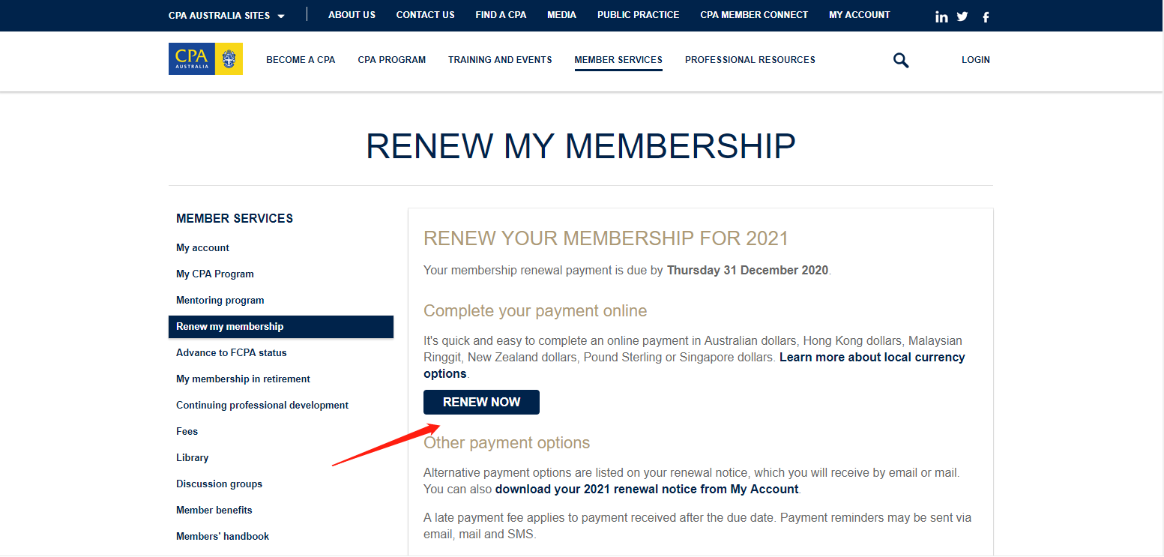Open the Find a CPA link
1164x557 pixels.
coord(501,15)
